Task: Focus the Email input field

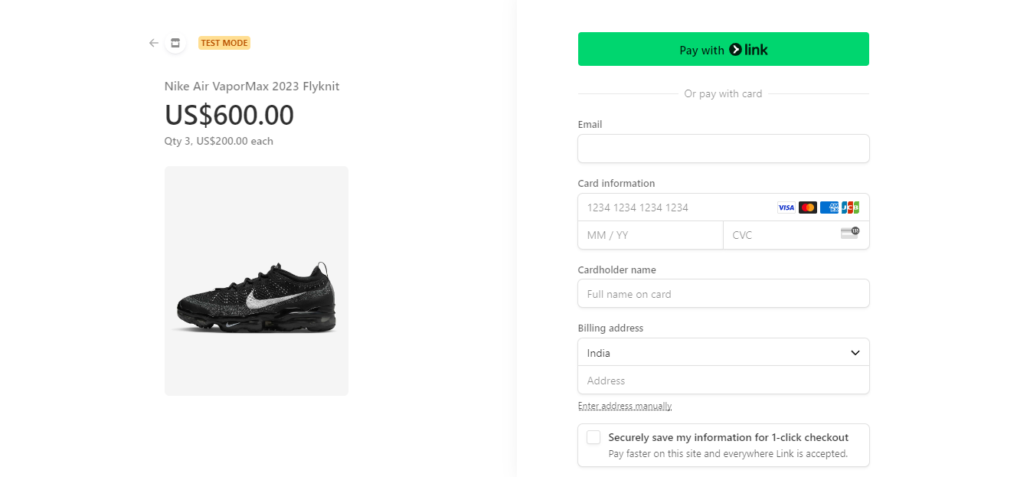Action: click(723, 149)
